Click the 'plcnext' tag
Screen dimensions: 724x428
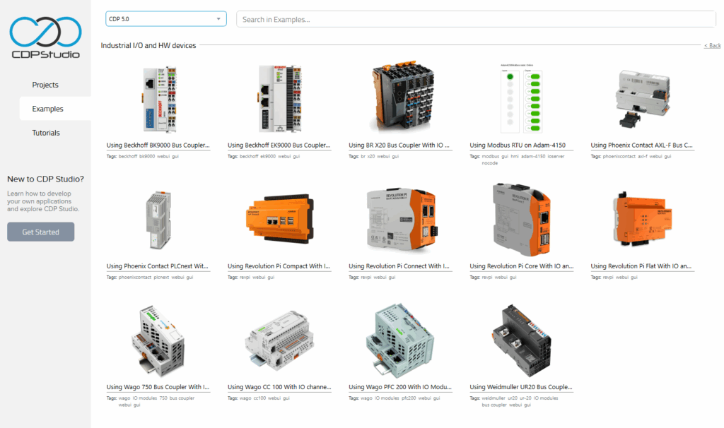coord(161,277)
